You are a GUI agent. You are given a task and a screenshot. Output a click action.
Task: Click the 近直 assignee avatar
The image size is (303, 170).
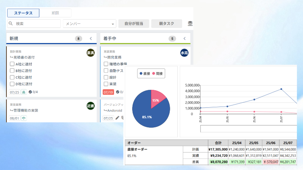coord(91,106)
